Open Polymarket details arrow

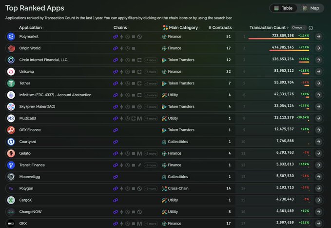(x=318, y=37)
